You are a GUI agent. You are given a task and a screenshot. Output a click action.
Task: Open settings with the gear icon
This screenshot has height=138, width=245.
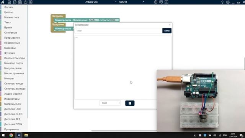[x=228, y=2]
